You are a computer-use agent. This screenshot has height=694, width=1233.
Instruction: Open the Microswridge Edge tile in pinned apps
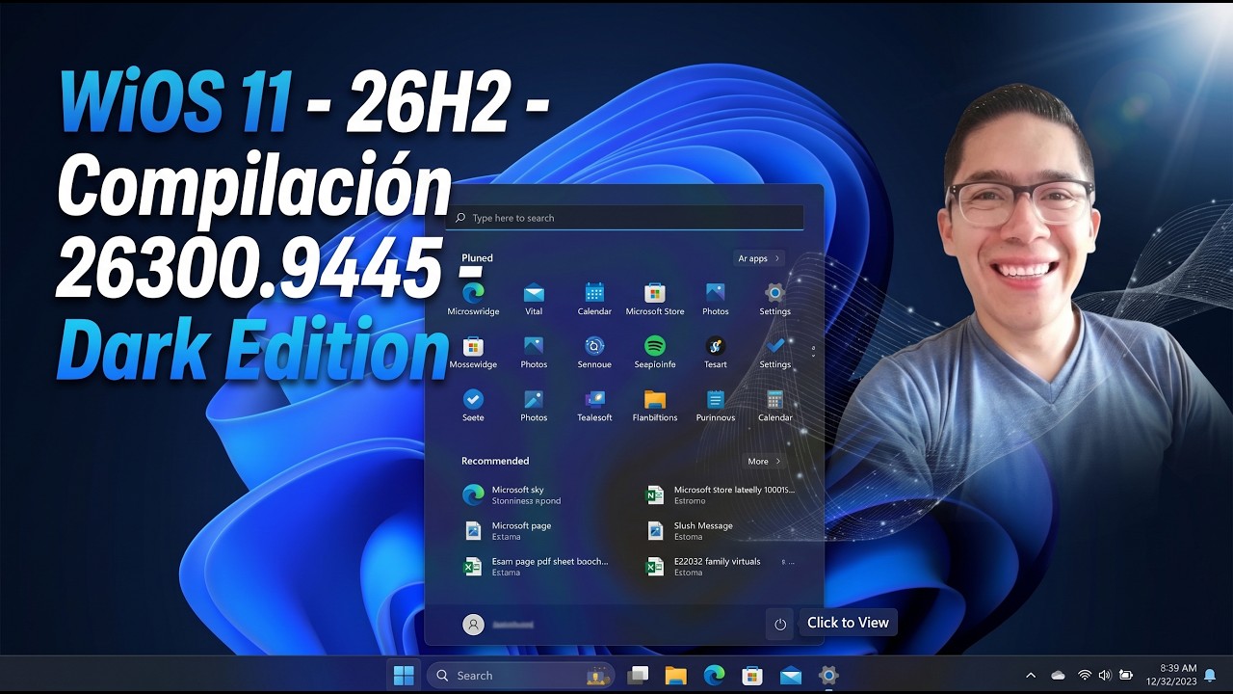pos(473,299)
